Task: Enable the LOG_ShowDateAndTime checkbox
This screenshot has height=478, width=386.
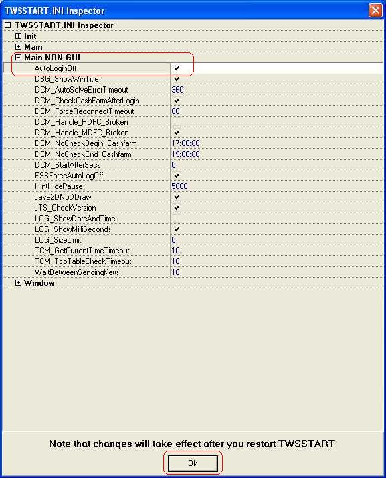Action: point(177,219)
